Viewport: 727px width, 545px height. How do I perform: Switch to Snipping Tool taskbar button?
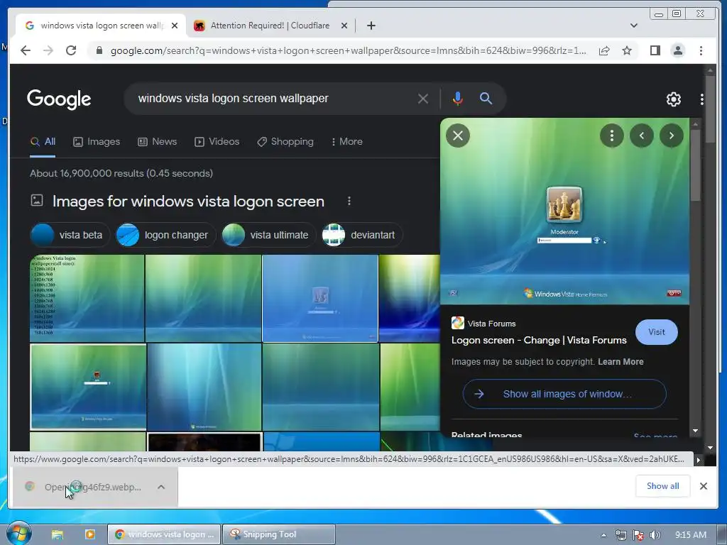(x=278, y=534)
